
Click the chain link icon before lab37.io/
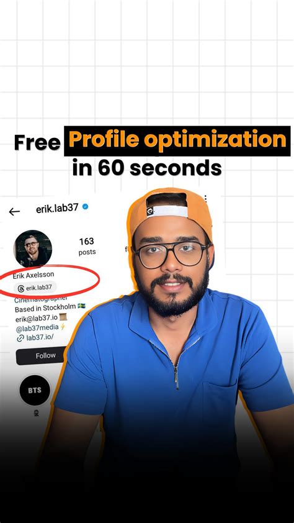(x=20, y=338)
